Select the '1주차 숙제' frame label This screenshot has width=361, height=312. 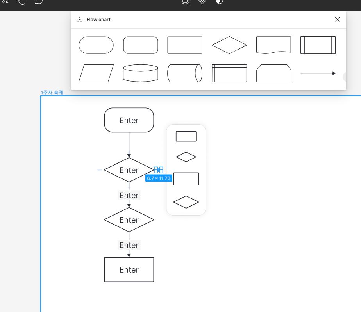pos(52,93)
